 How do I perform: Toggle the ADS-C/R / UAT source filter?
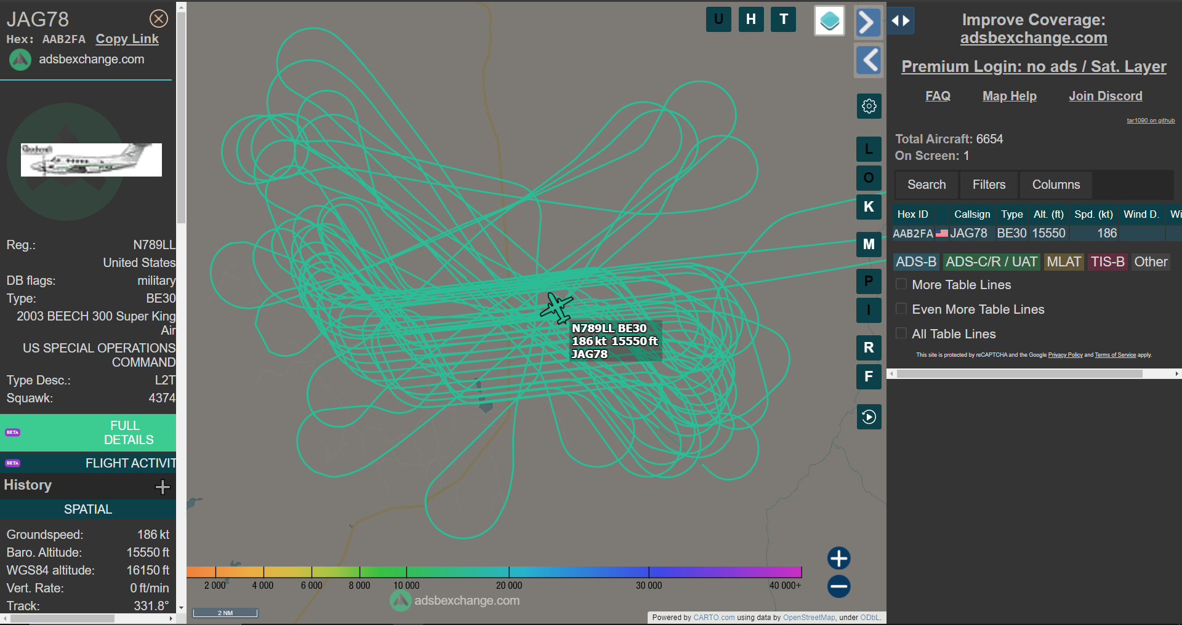tap(991, 262)
